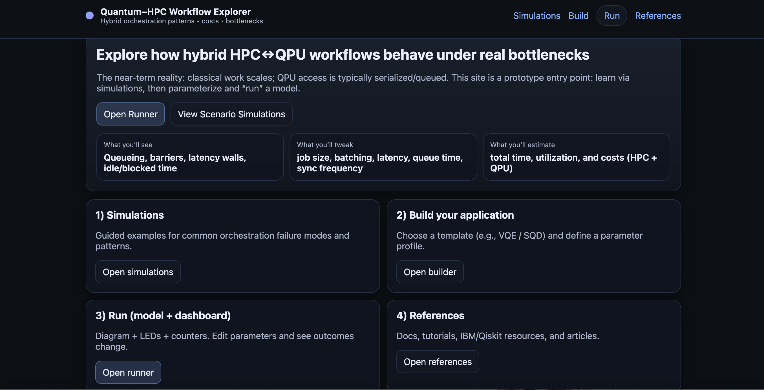Click Open runner in Run card
The height and width of the screenshot is (390, 764).
128,372
